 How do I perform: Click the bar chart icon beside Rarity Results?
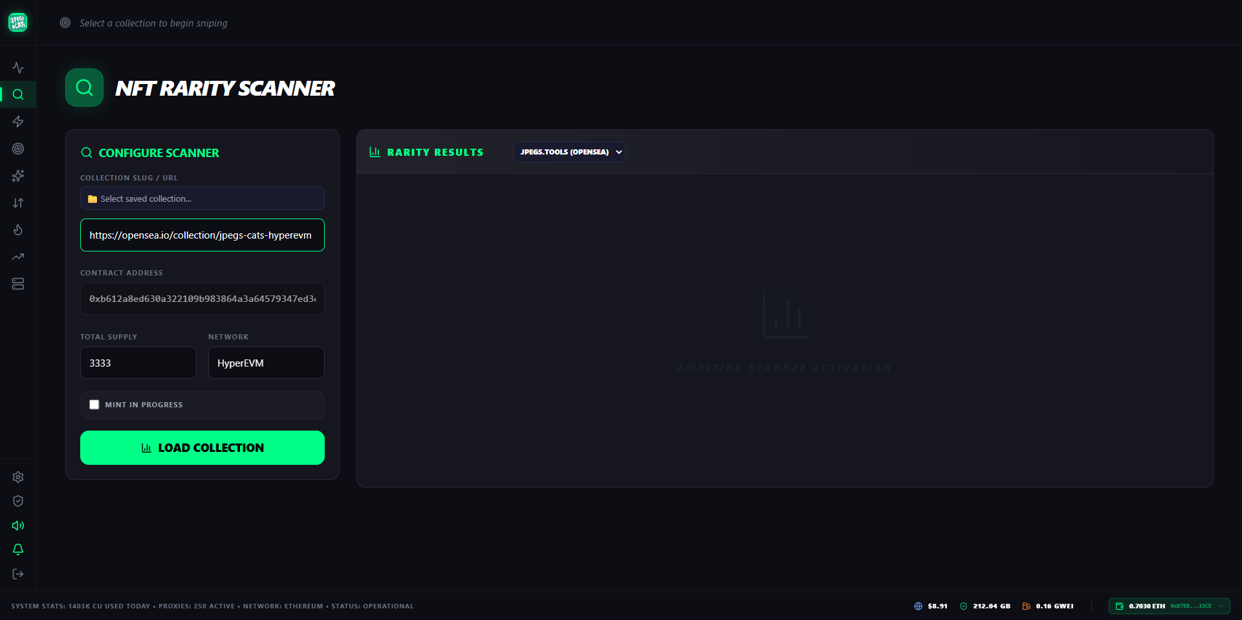tap(375, 152)
